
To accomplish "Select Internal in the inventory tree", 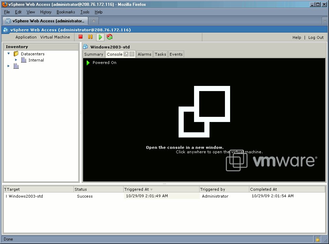I will coord(36,60).
